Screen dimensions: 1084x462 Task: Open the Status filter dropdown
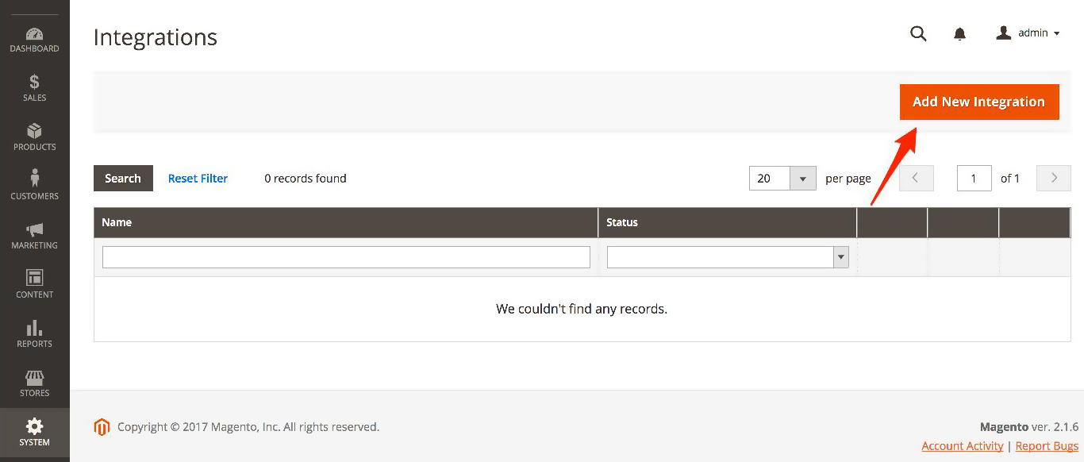point(728,257)
